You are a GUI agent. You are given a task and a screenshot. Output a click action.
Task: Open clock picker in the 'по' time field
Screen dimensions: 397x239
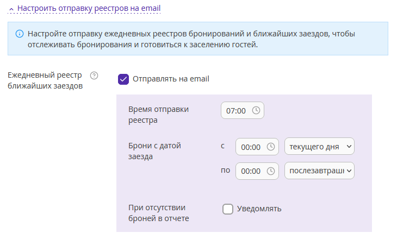[271, 171]
